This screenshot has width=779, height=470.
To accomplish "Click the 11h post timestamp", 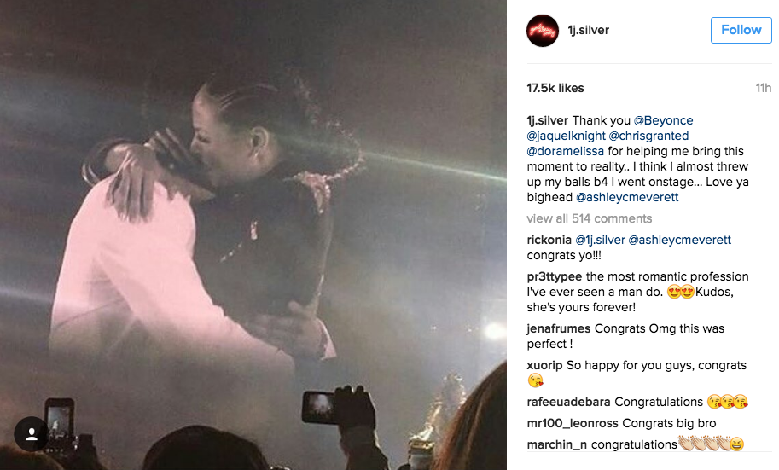I will point(763,88).
